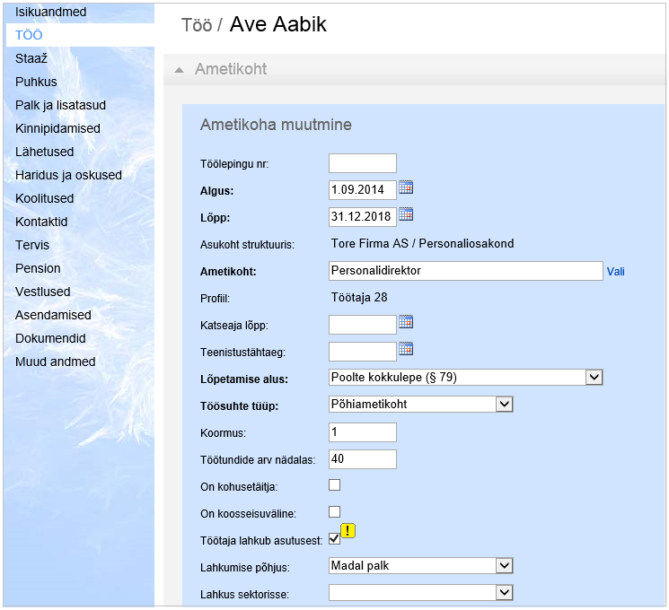Go to Palk ja lisatasud in sidebar
The height and width of the screenshot is (610, 669).
point(60,105)
